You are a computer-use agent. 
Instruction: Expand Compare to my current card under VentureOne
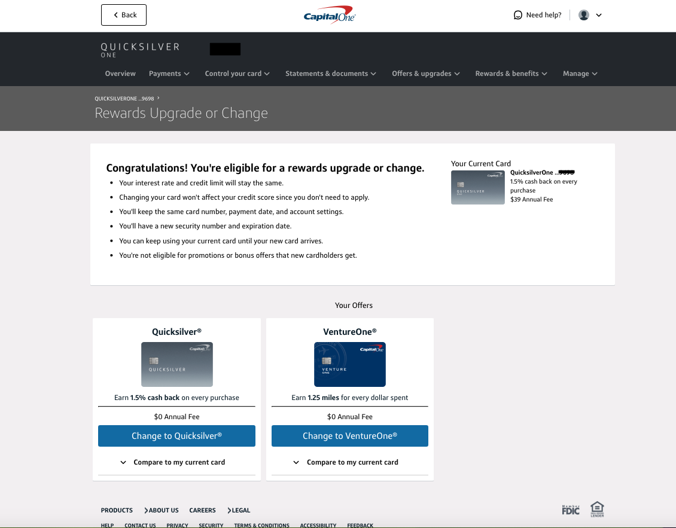click(x=350, y=462)
